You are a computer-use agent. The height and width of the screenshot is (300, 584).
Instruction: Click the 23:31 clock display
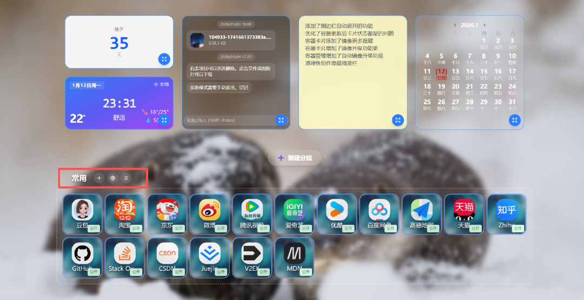click(x=120, y=103)
